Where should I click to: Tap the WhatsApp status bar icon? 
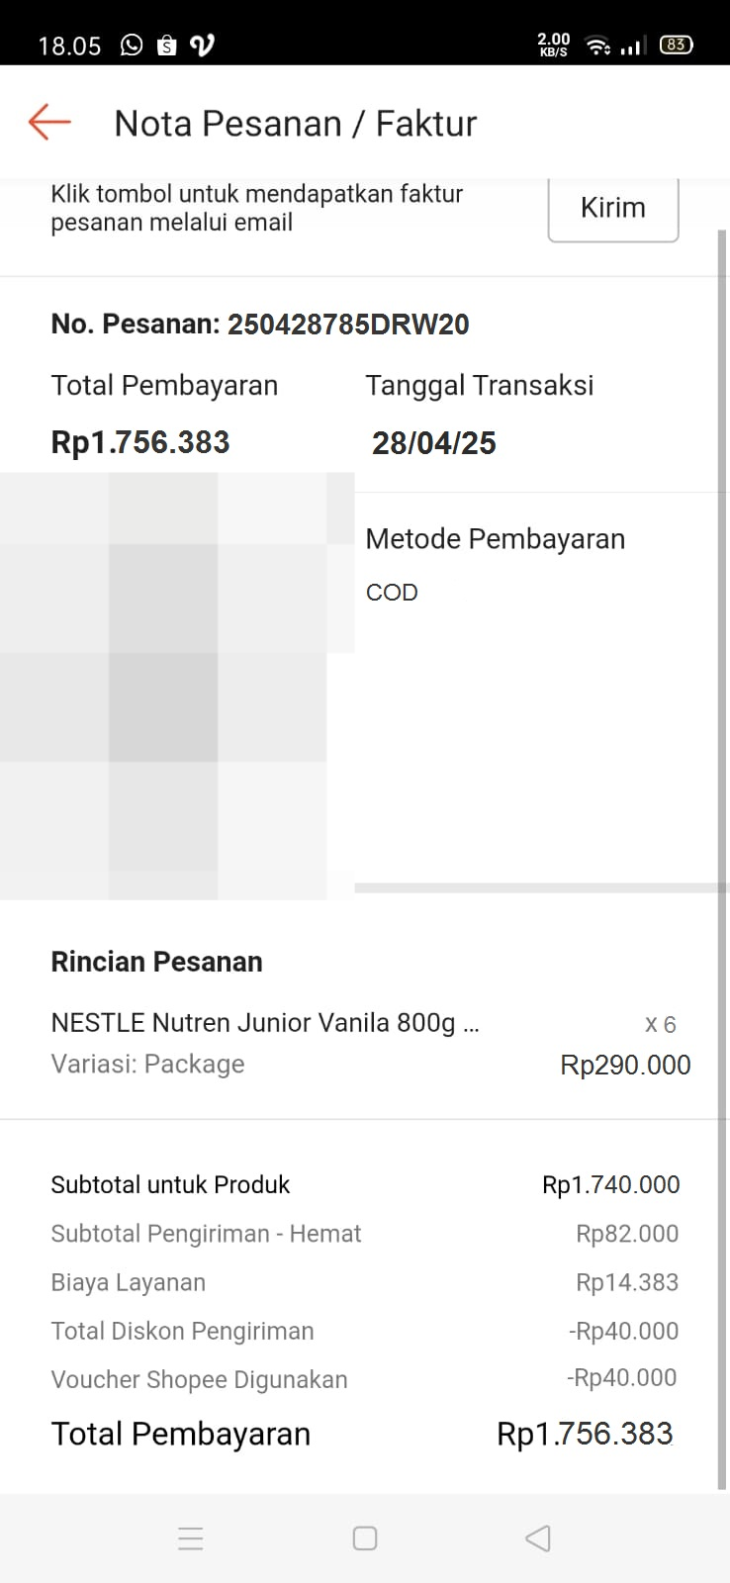point(132,46)
